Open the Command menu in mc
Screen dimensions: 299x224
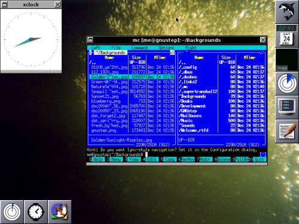click(x=139, y=48)
